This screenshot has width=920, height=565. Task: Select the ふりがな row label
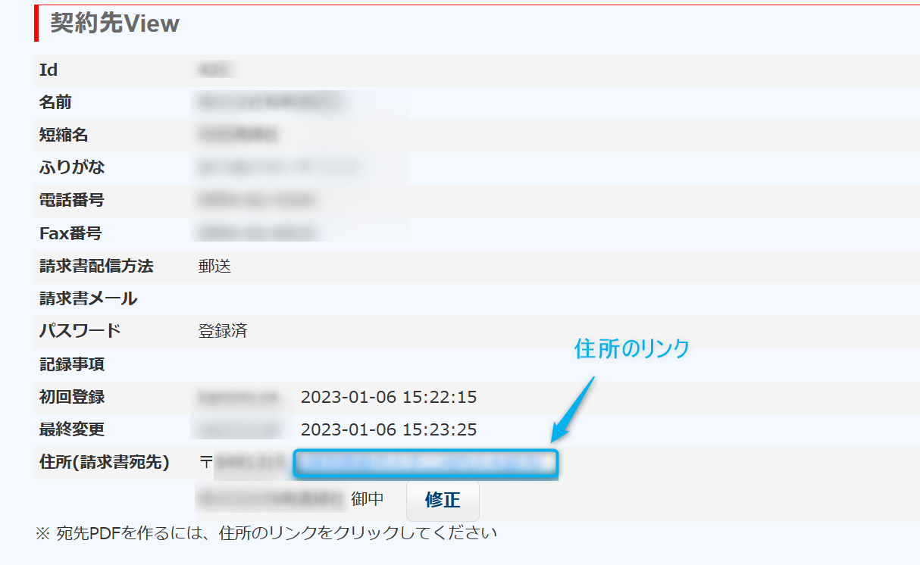click(x=72, y=168)
